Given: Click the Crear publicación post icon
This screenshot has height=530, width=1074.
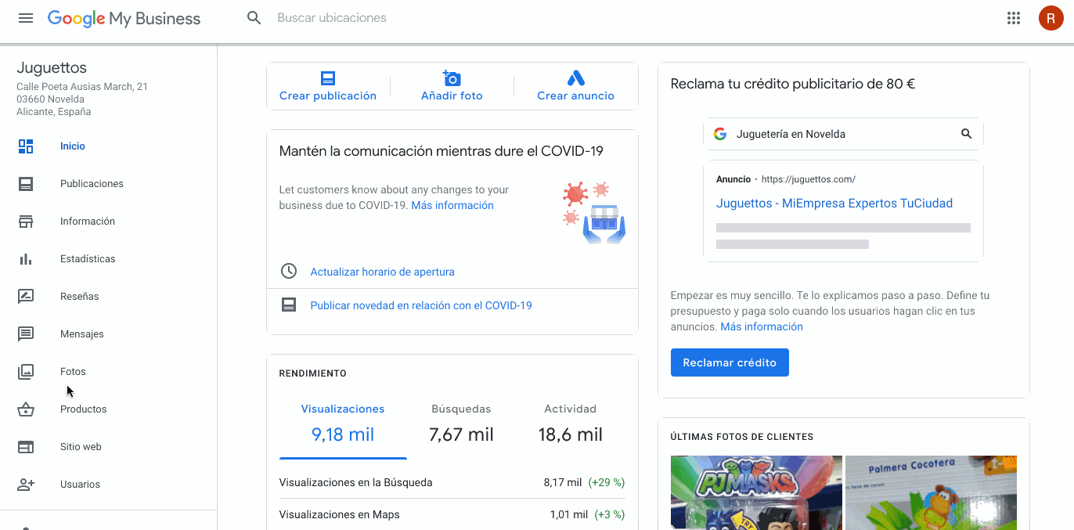Looking at the screenshot, I should [x=328, y=78].
